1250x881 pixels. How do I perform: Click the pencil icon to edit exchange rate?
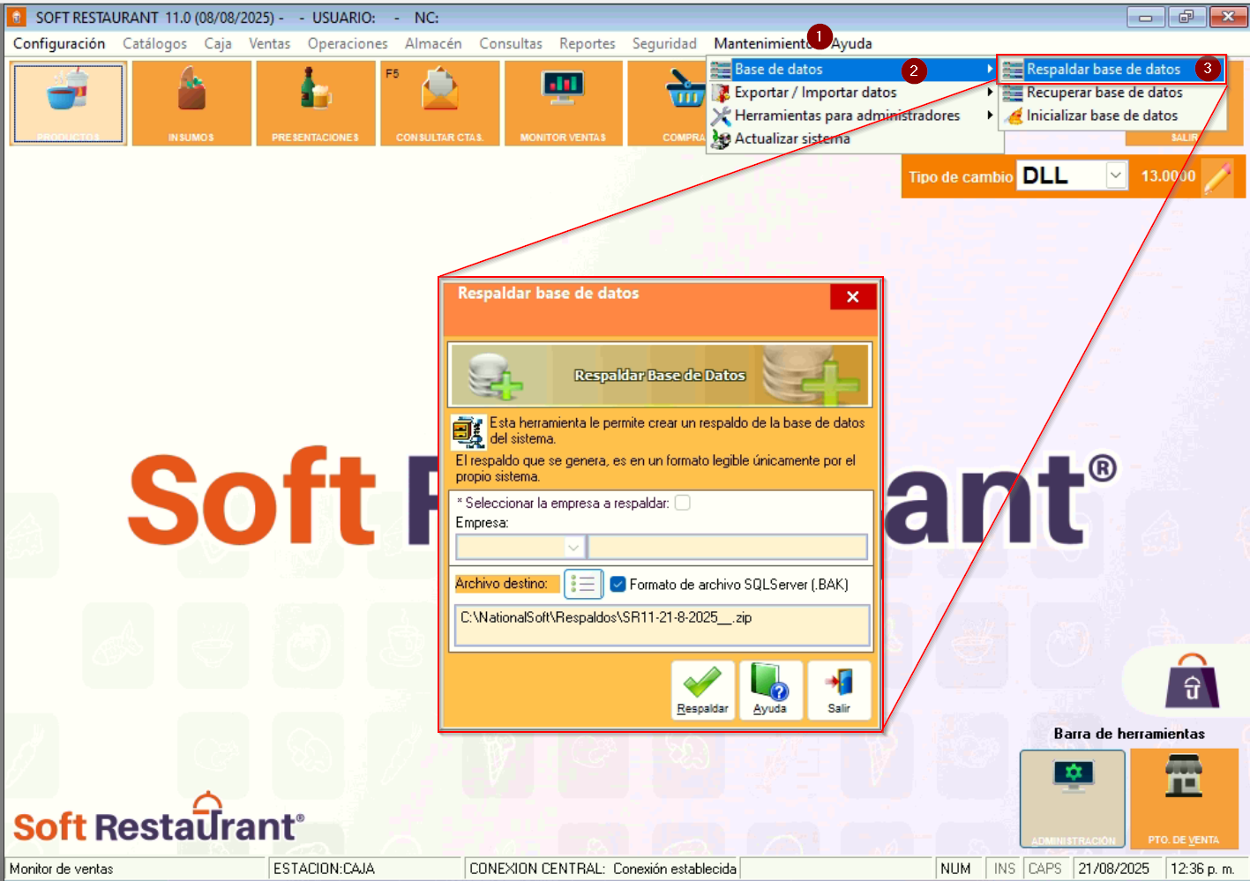pyautogui.click(x=1217, y=176)
